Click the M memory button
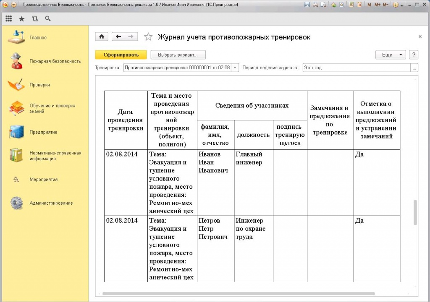 (369, 5)
